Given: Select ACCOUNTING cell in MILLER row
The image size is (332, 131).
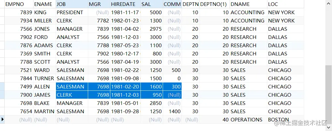Looking at the screenshot, I should [249, 21].
